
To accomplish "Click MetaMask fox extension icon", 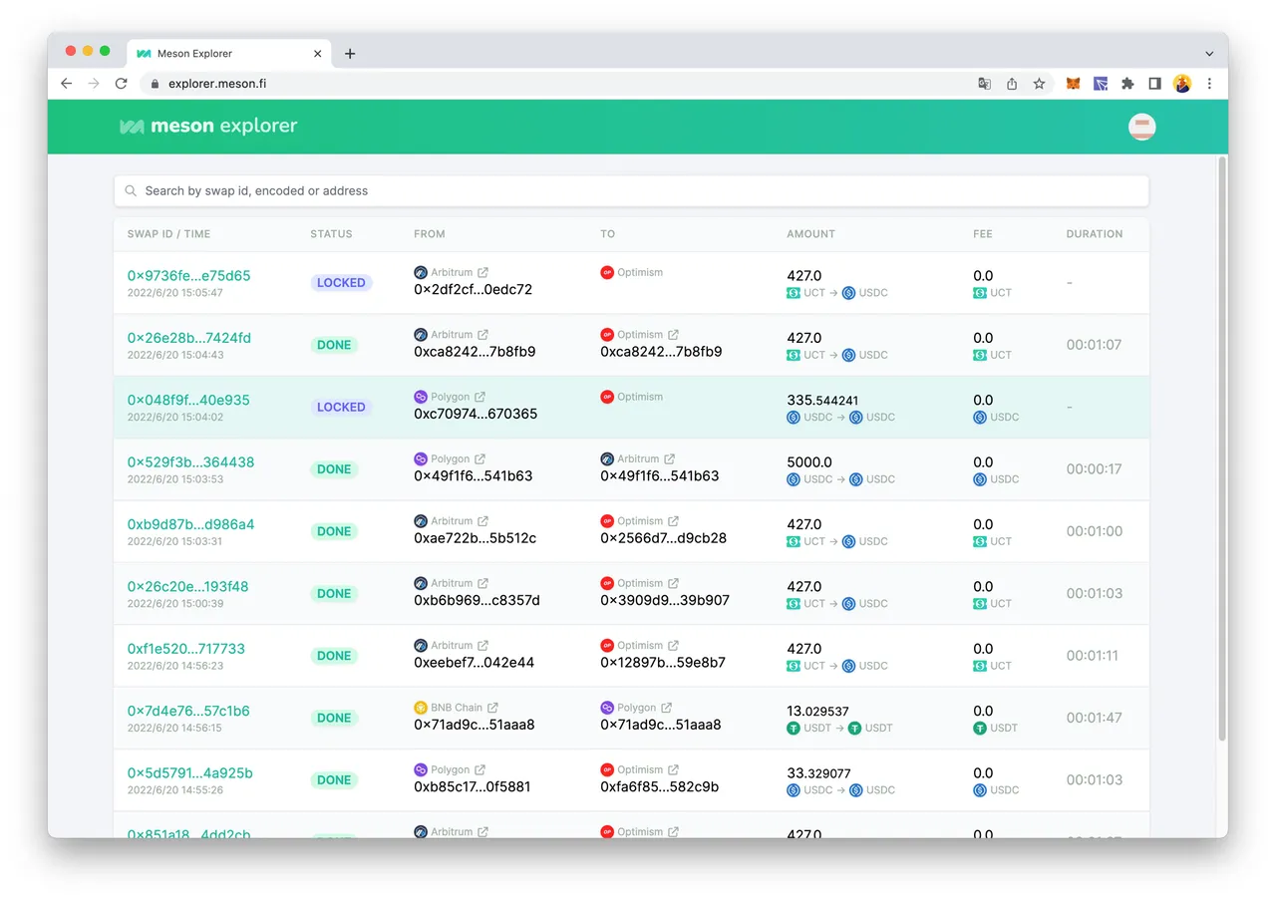I will (1074, 84).
